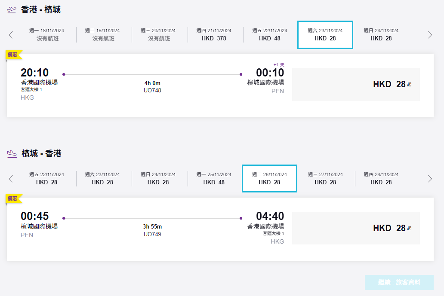Select outbound date 週五 22/11/2024 HKD 48
The width and height of the screenshot is (444, 296).
270,35
